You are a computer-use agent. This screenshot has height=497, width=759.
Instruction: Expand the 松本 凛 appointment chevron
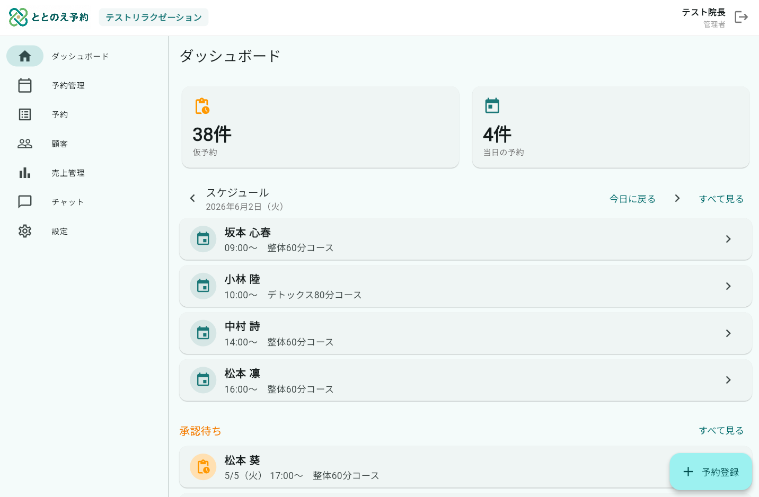pos(728,380)
